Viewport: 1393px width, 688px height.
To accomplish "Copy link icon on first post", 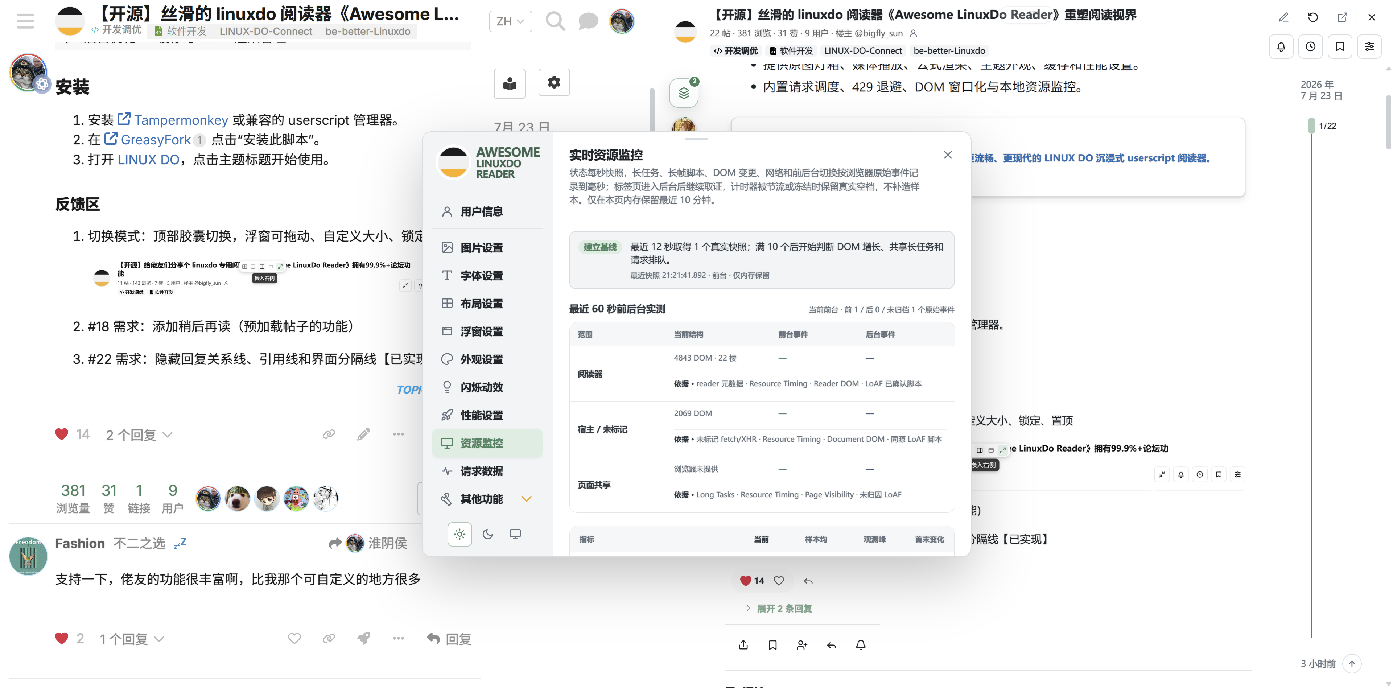I will [x=329, y=434].
